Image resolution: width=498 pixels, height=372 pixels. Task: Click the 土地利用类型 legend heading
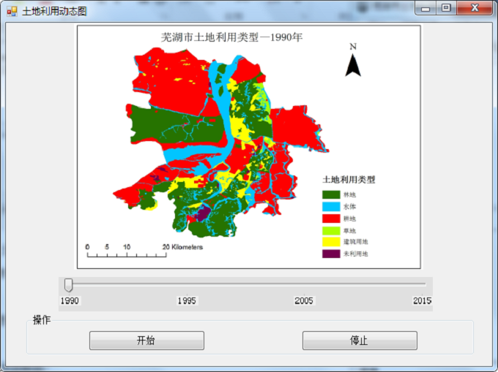pos(349,179)
